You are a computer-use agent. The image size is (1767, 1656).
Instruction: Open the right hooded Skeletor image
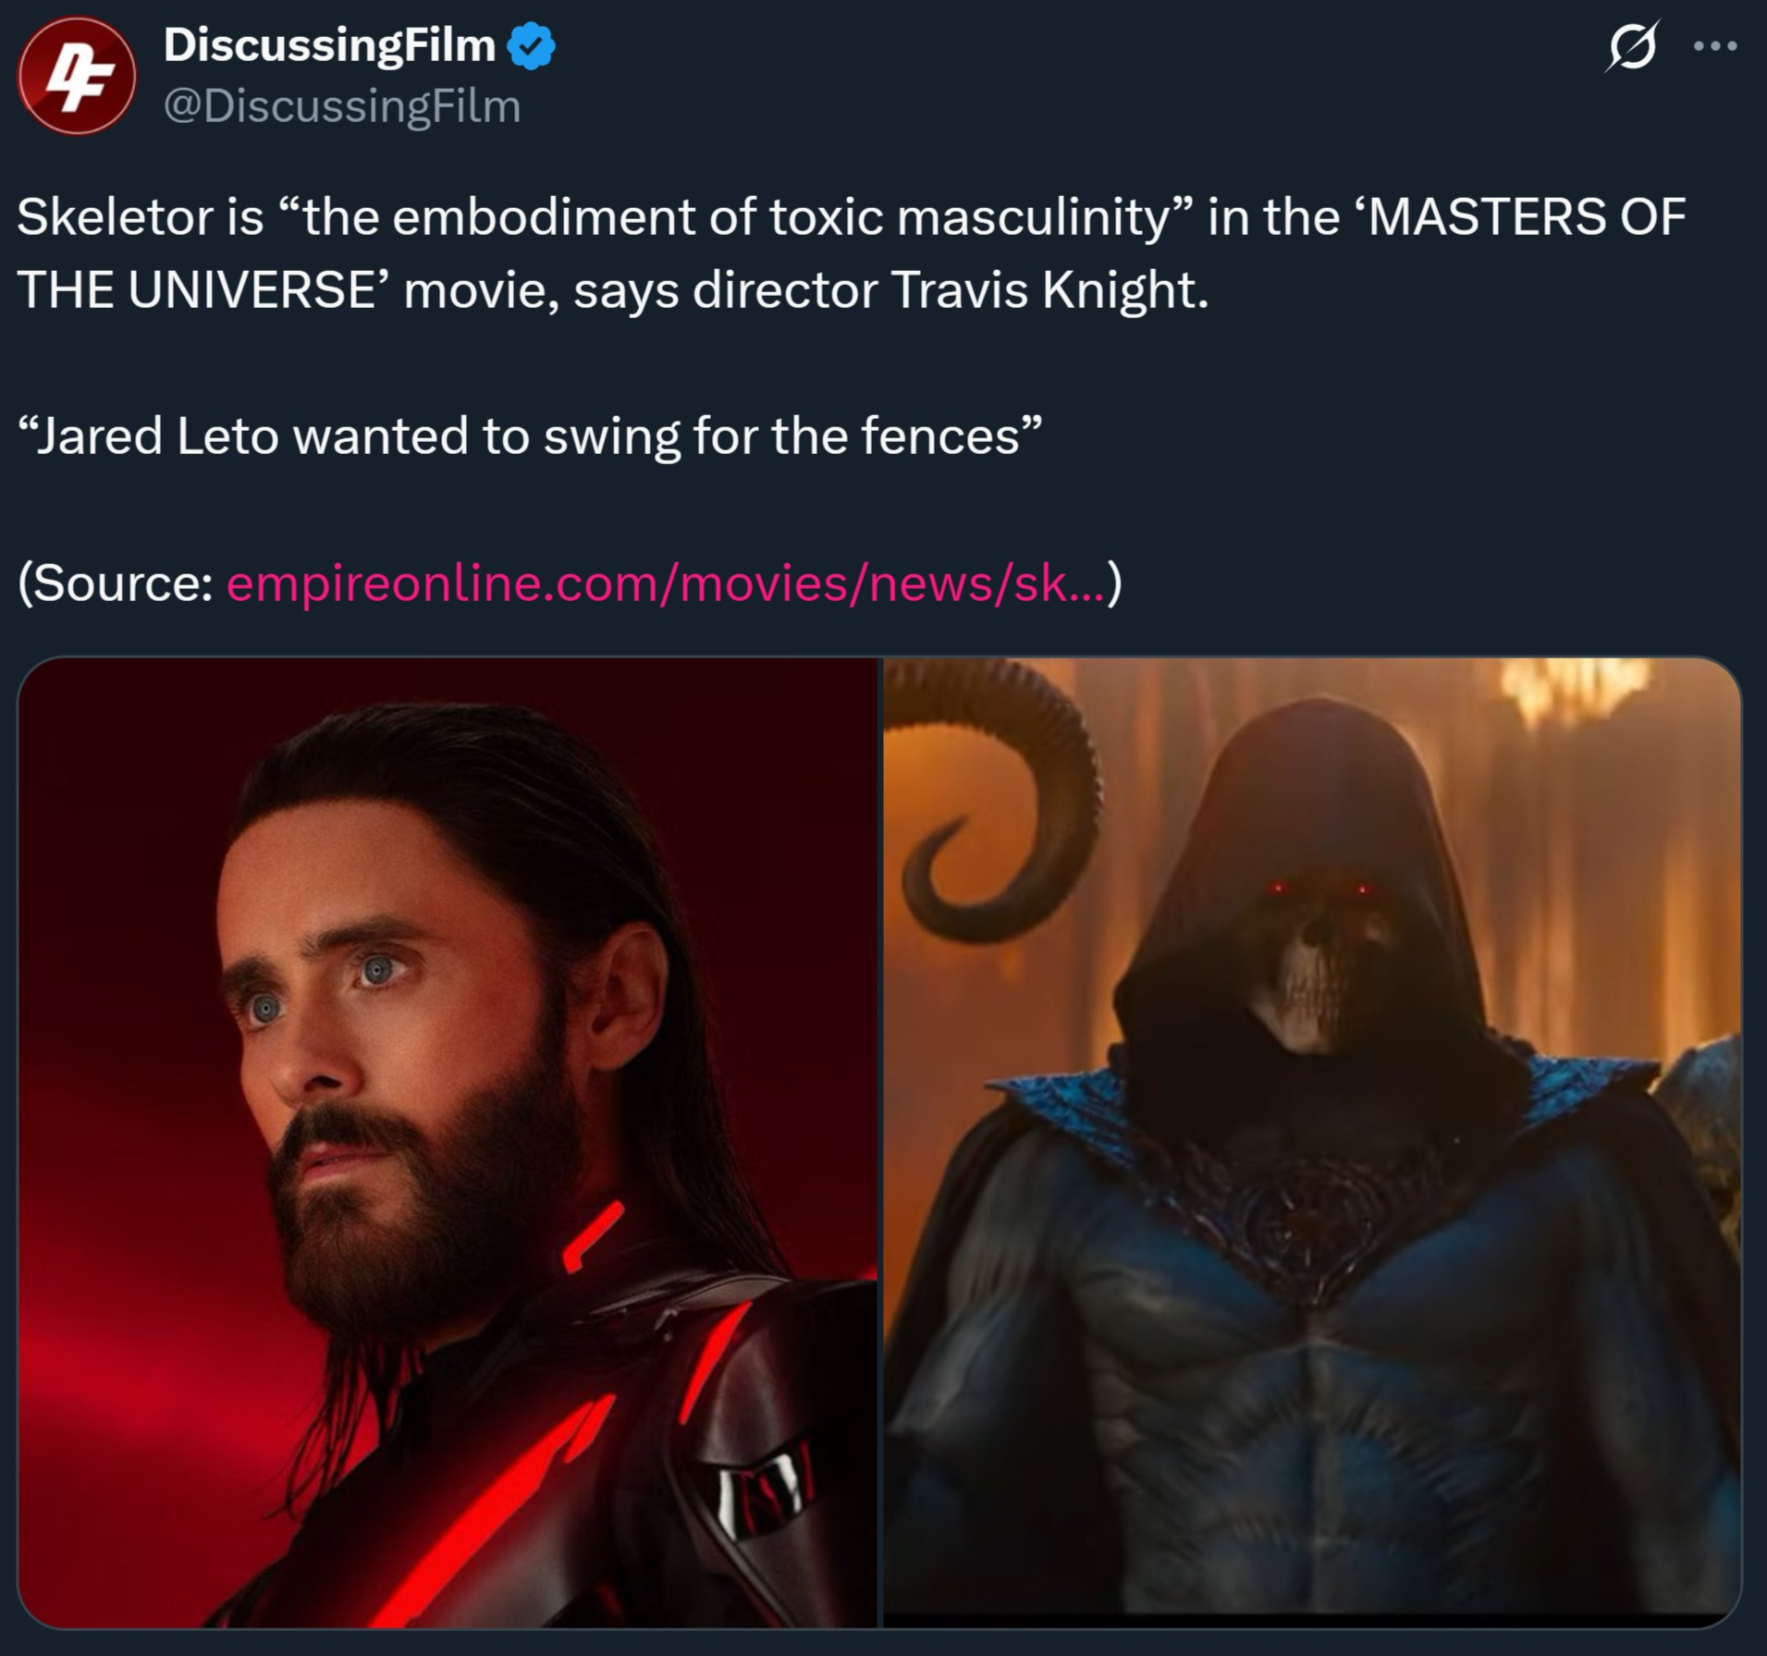pos(1312,1142)
